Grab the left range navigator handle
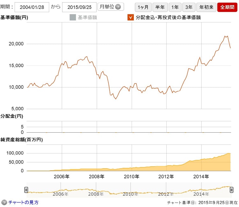The height and width of the screenshot is (207, 239). click(26, 190)
